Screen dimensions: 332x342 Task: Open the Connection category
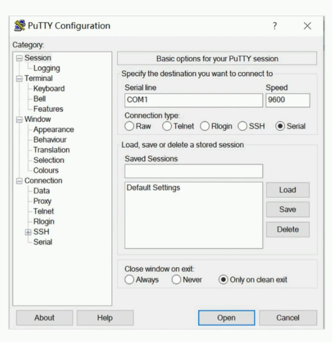(x=43, y=181)
